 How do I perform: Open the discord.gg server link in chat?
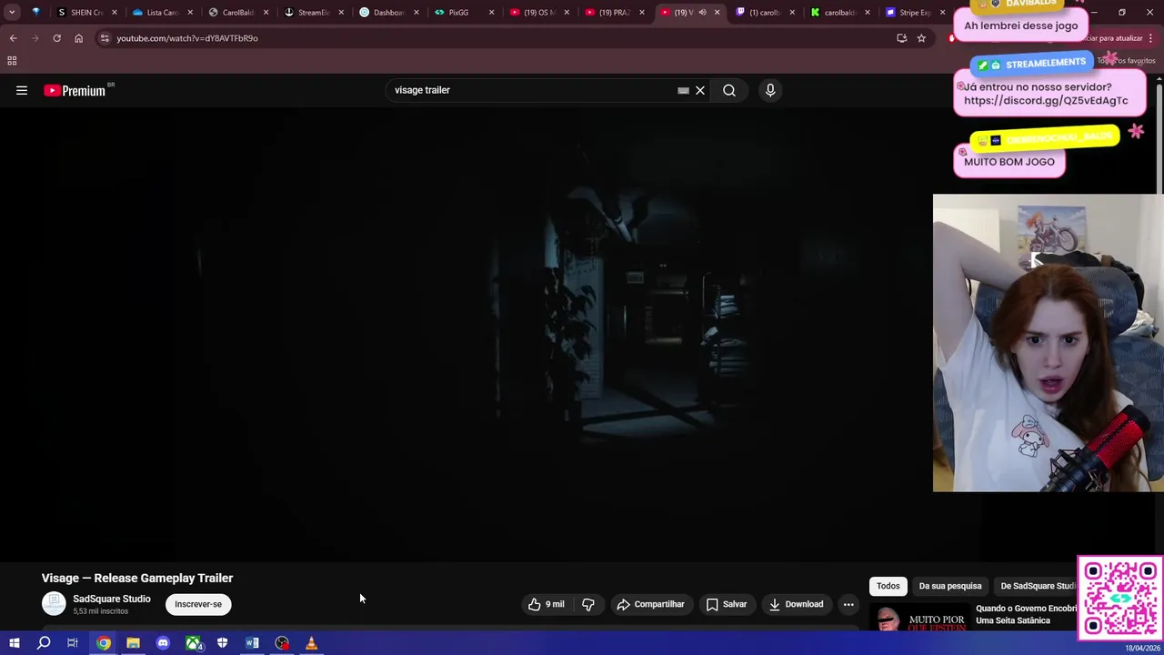point(1046,101)
